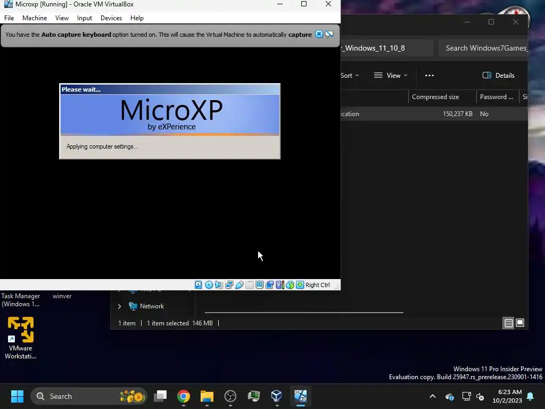This screenshot has height=409, width=545.
Task: Click the network tray icon
Action: click(x=466, y=396)
